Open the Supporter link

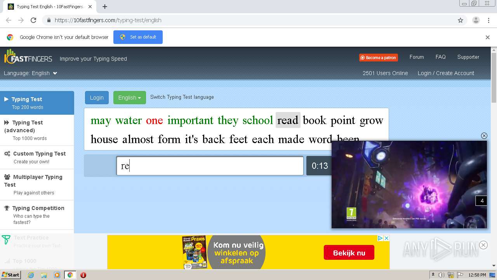[x=468, y=57]
